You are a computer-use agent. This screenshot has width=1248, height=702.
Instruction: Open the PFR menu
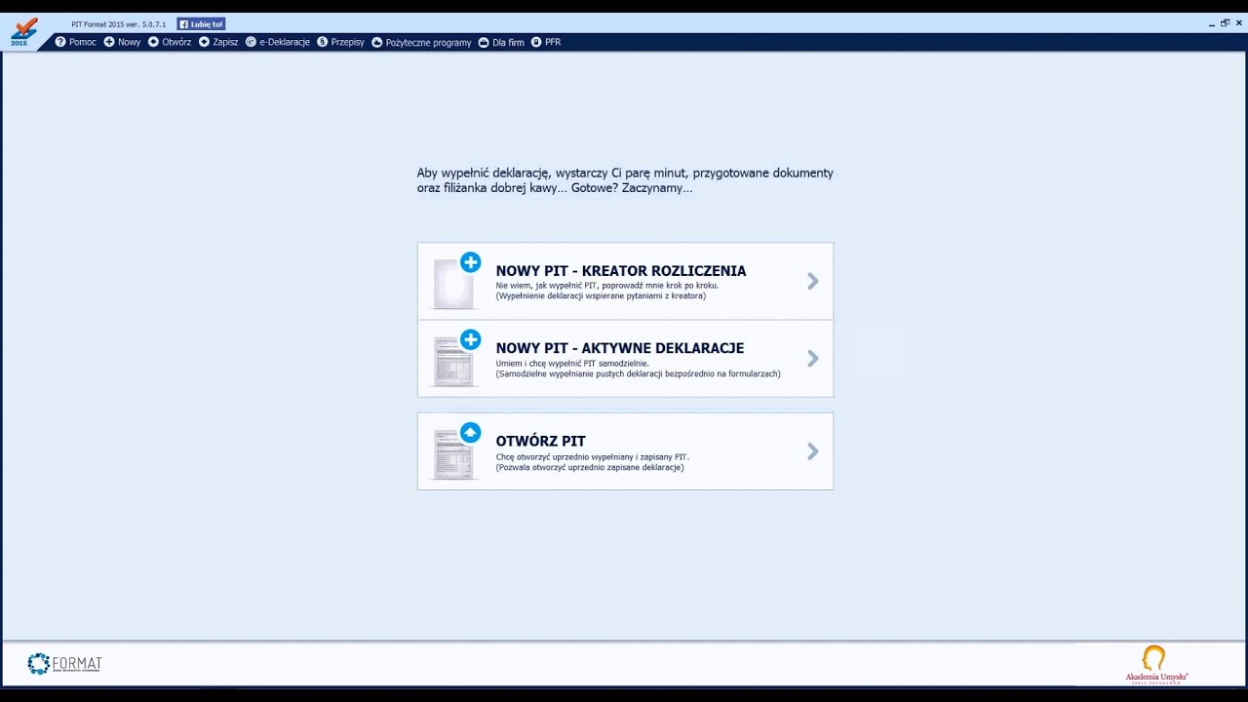point(546,42)
